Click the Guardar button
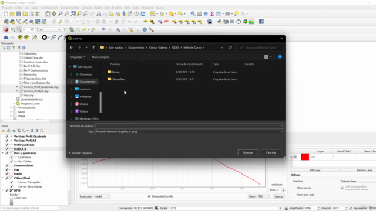 tap(248, 152)
